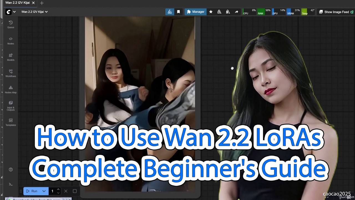Toggle the console terminal icon in sidebar
This screenshot has height=200, width=355.
pyautogui.click(x=11, y=184)
